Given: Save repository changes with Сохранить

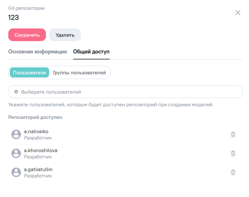Looking at the screenshot, I should coord(27,35).
